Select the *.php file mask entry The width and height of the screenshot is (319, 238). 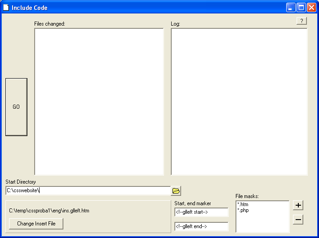tap(243, 210)
